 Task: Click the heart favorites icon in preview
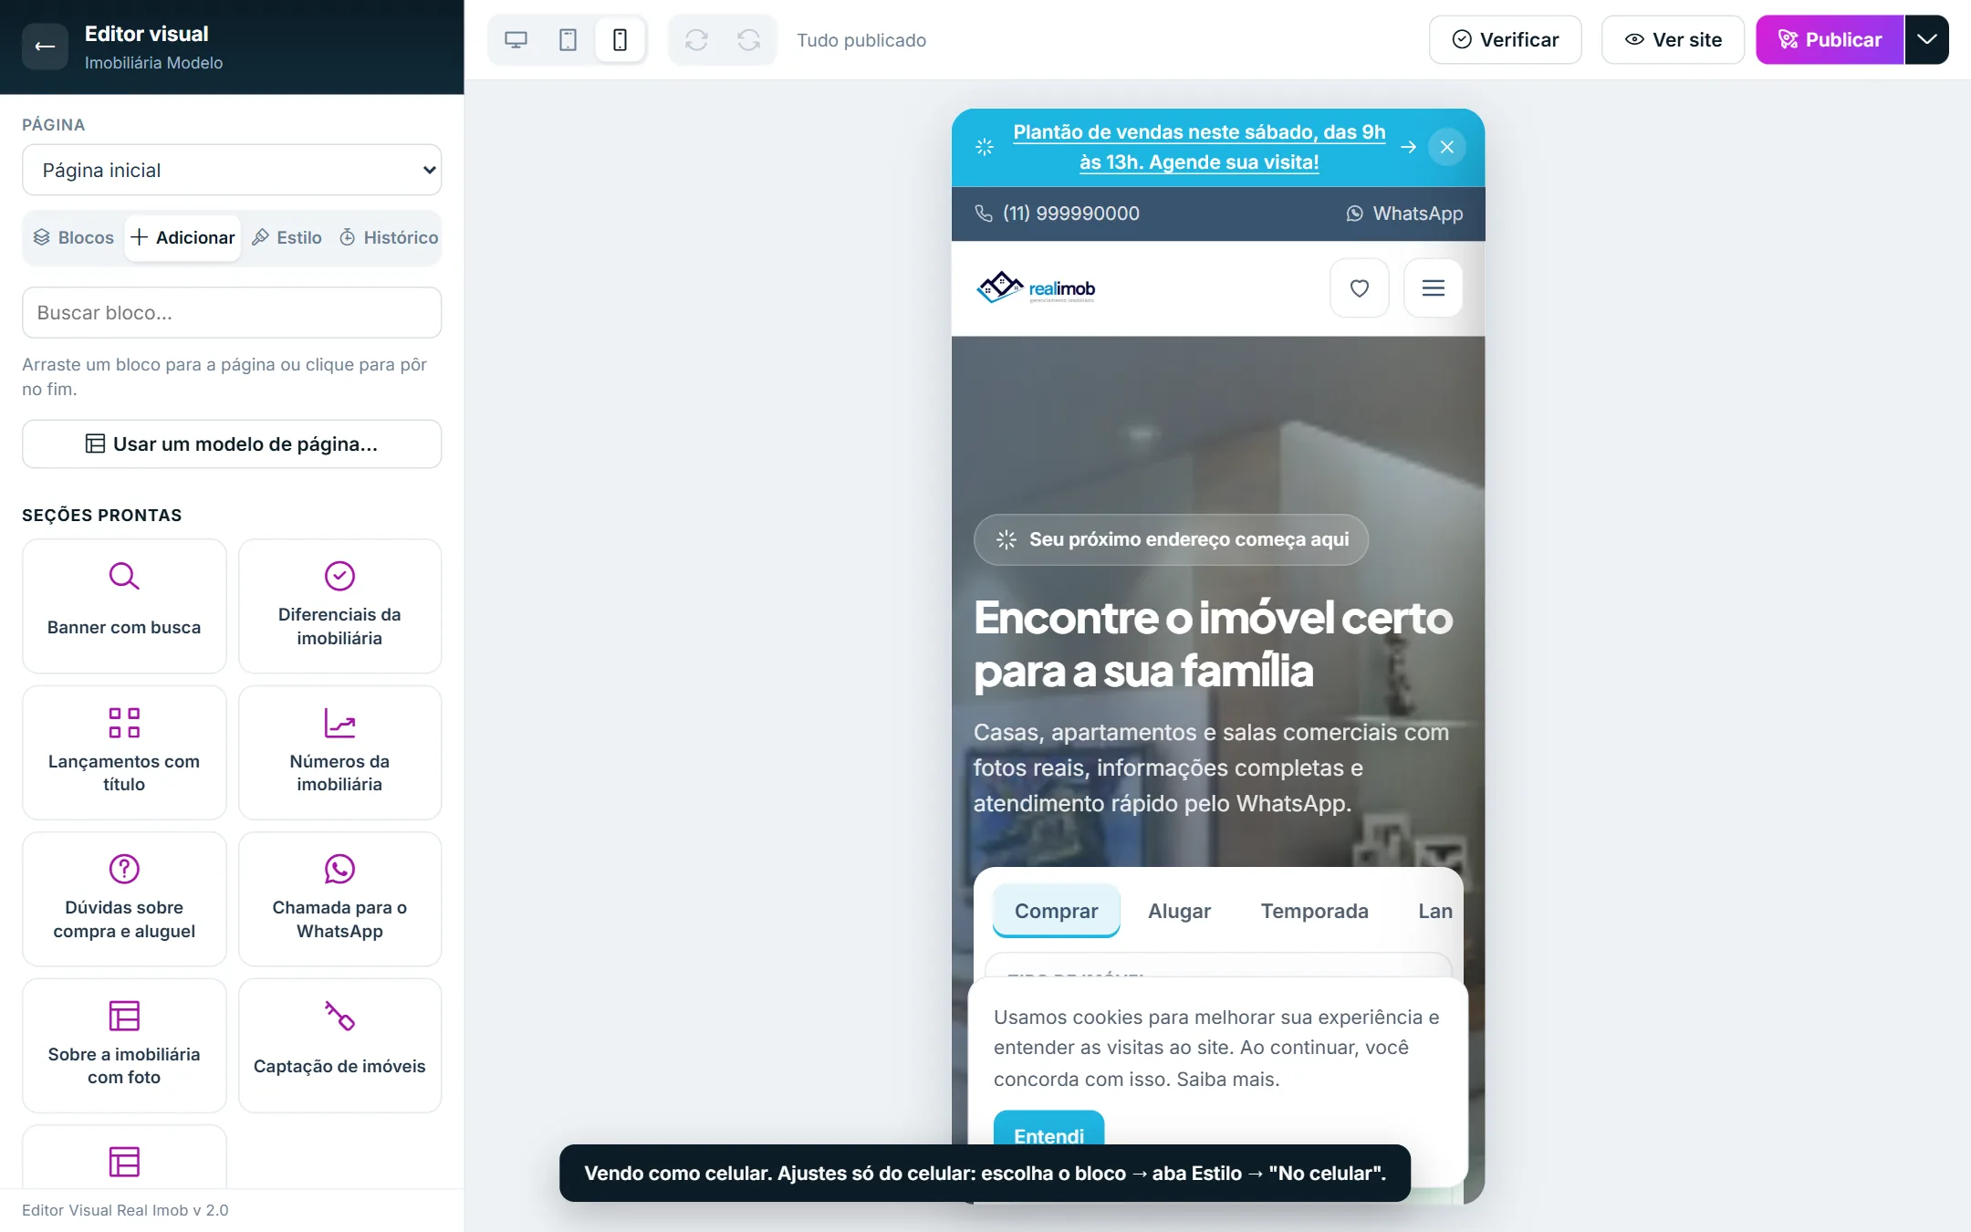click(1359, 288)
